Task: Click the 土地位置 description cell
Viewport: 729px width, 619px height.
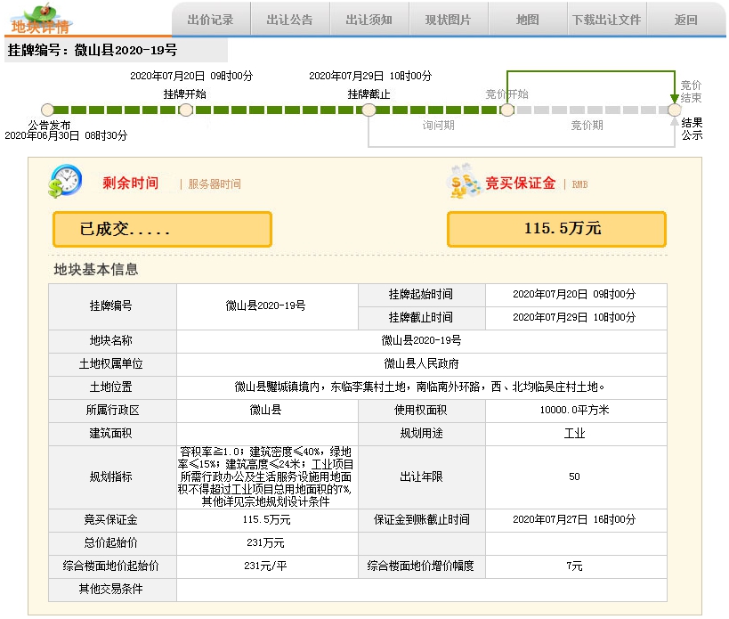Action: 422,387
